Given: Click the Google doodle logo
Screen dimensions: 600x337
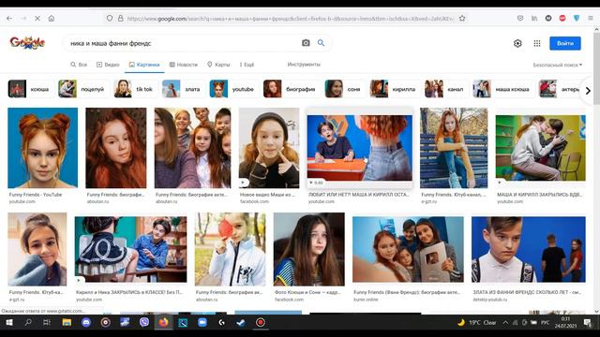Looking at the screenshot, I should coord(27,43).
